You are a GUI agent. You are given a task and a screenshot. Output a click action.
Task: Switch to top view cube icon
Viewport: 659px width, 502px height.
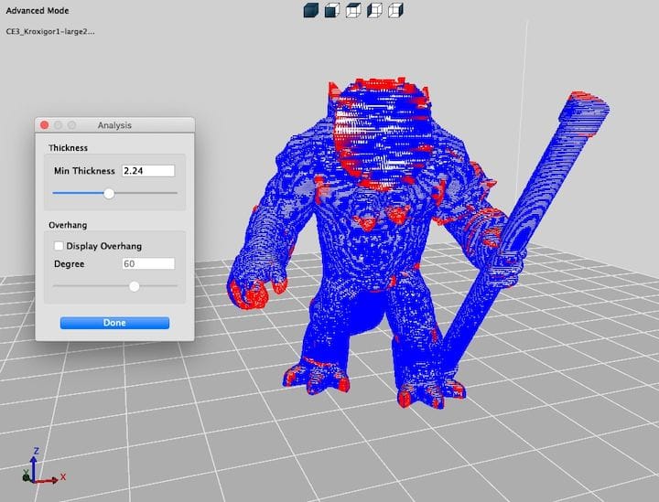point(353,10)
